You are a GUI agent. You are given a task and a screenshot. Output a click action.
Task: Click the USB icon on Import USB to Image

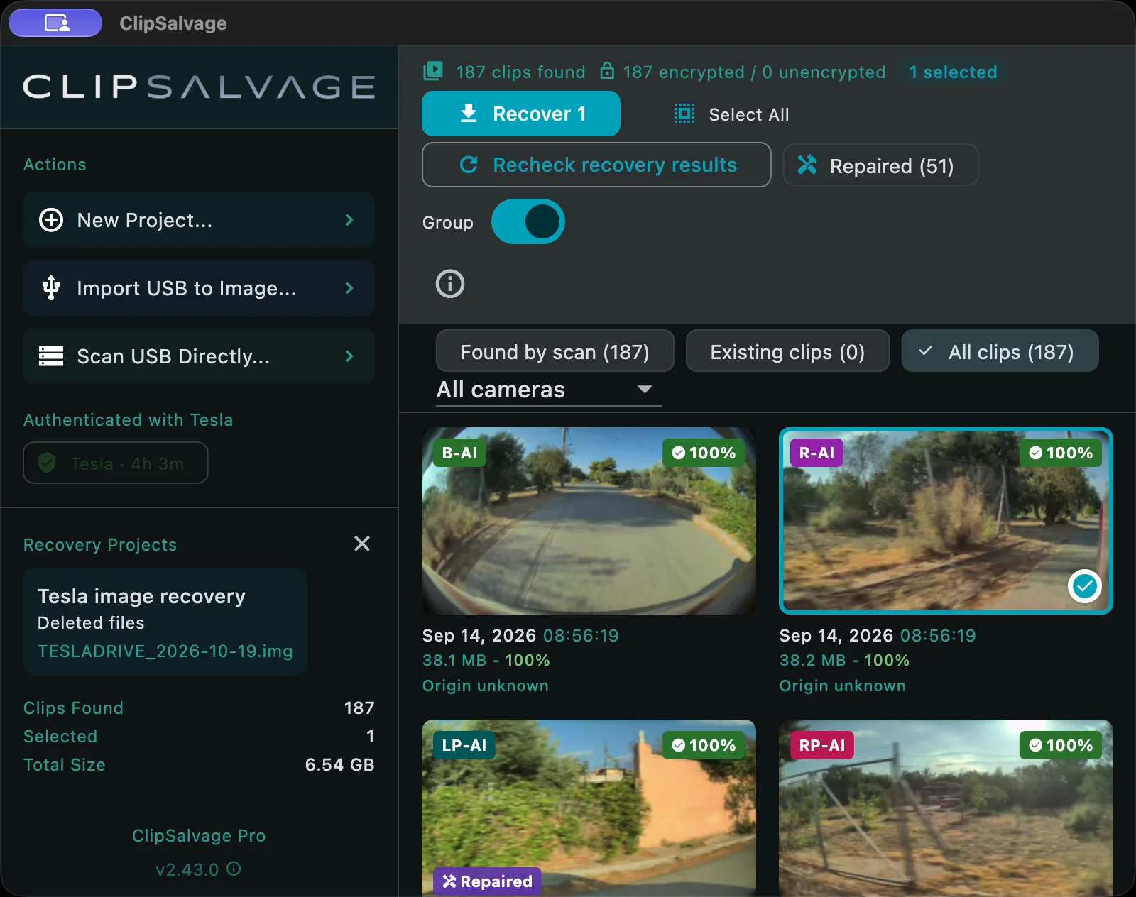(x=51, y=288)
